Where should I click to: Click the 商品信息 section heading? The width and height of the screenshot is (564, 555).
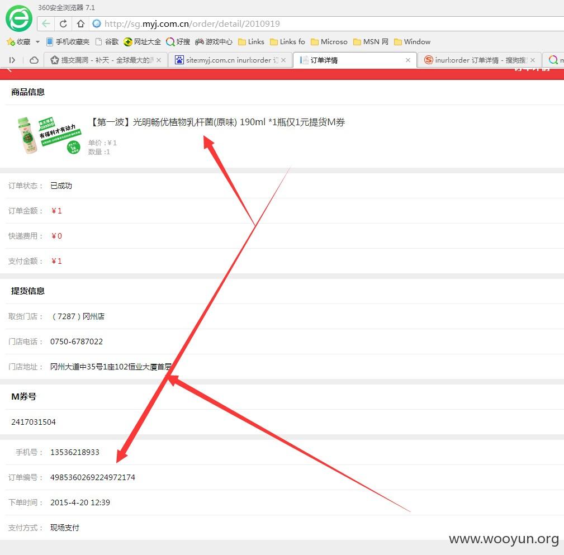28,92
